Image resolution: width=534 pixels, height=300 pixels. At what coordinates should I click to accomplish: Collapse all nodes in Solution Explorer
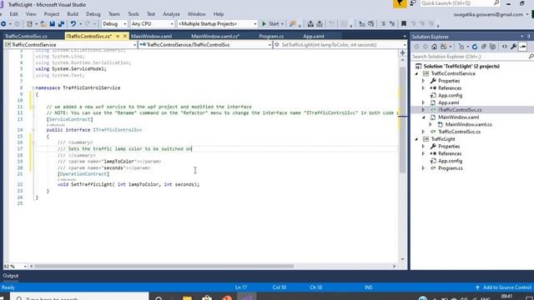click(x=484, y=47)
